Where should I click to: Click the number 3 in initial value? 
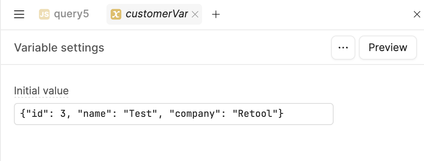coord(63,114)
